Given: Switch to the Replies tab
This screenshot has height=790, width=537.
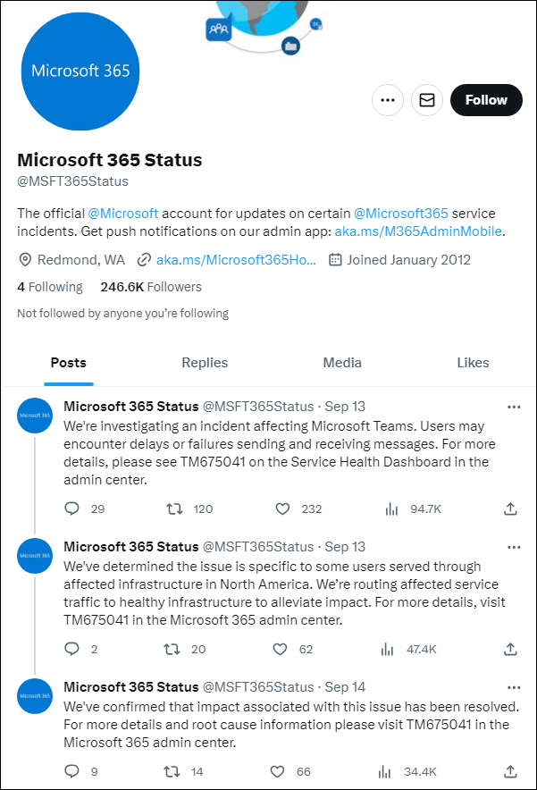Looking at the screenshot, I should point(204,363).
